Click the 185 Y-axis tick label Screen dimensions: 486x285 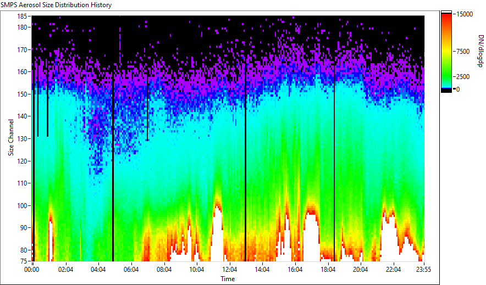tap(22, 16)
